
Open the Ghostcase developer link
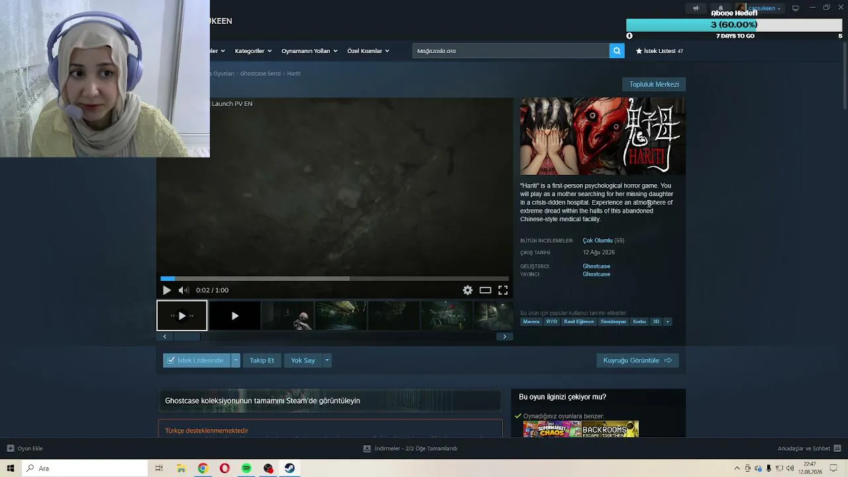[596, 266]
